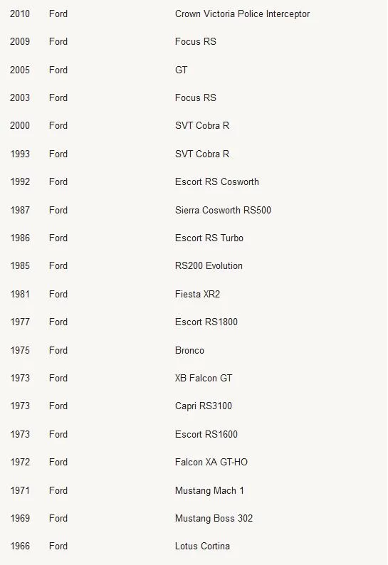Viewport: 388px width, 565px height.
Task: Click the 2009 Focus RS model
Action: click(x=196, y=41)
